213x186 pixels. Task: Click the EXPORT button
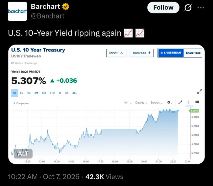116,53
